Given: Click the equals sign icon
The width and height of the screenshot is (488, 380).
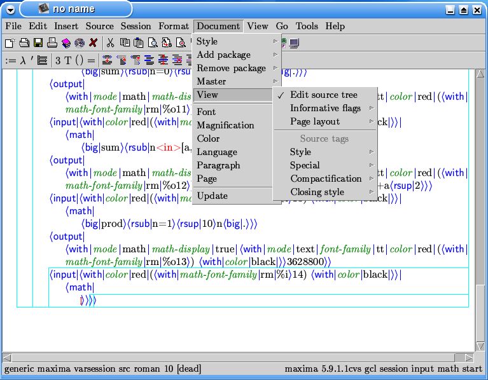Looking at the screenshot, I should pyautogui.click(x=91, y=60).
